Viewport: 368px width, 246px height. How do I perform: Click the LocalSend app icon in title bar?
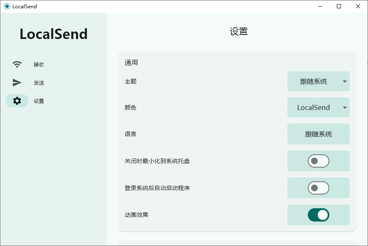6,6
